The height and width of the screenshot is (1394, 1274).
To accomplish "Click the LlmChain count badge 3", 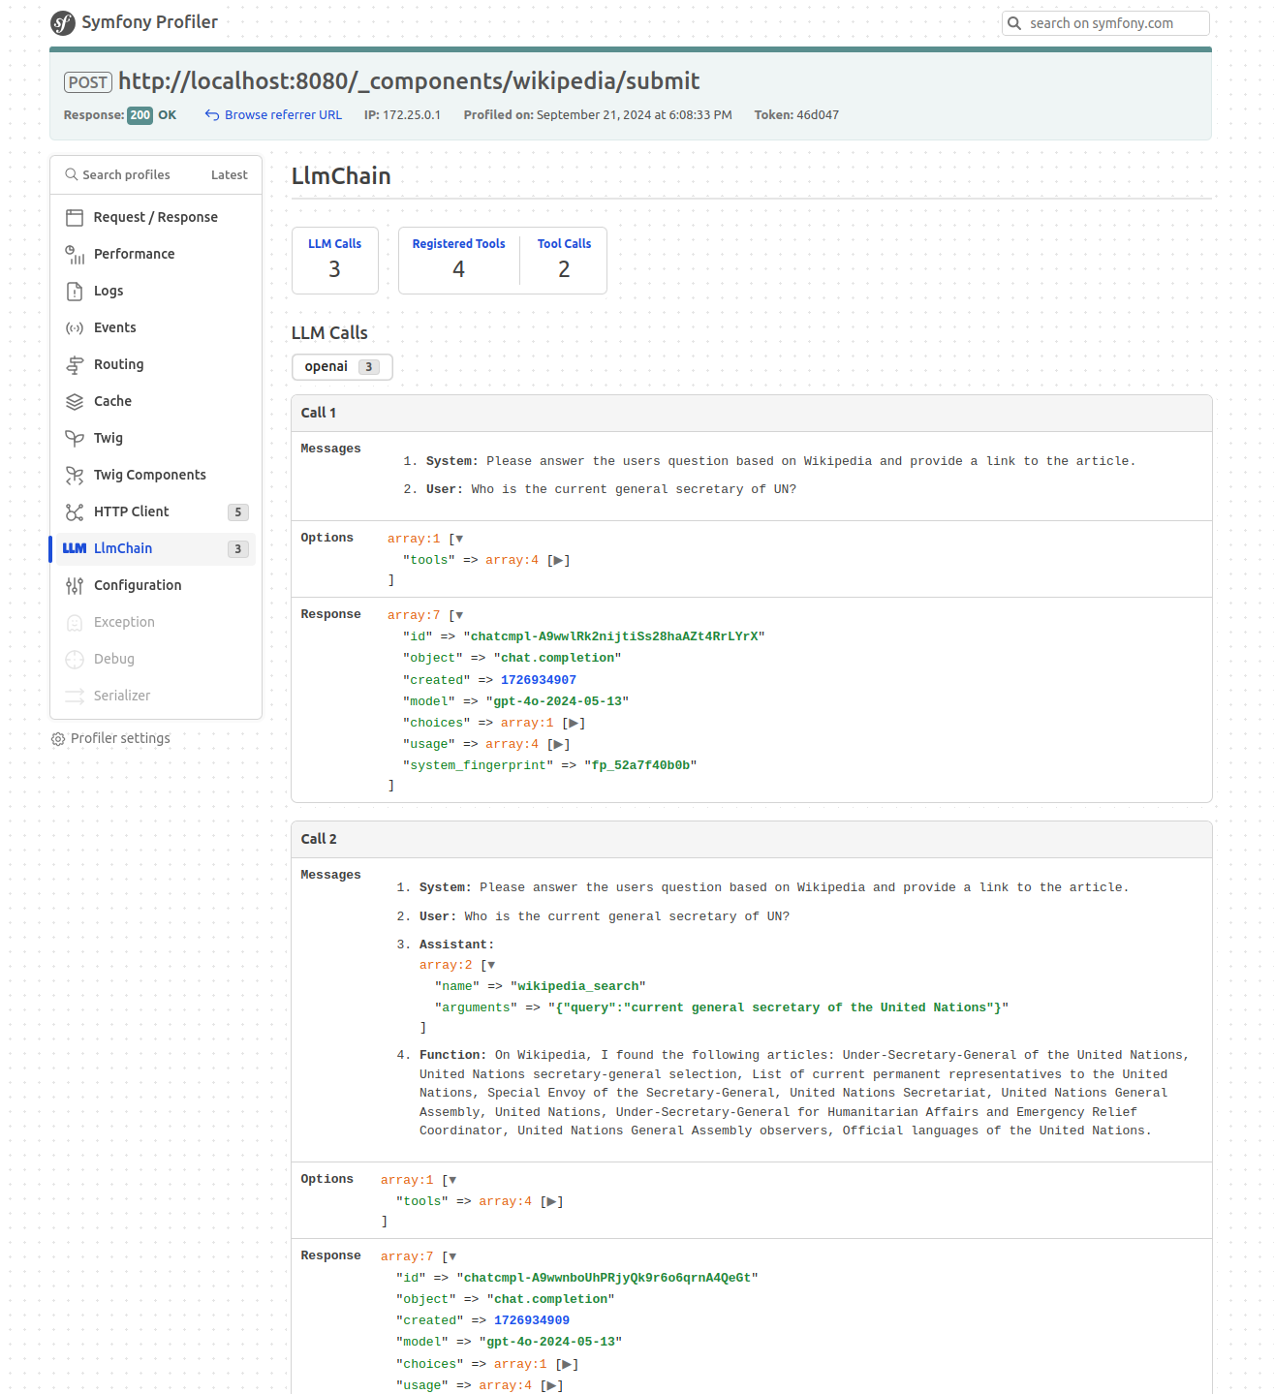I will [238, 549].
